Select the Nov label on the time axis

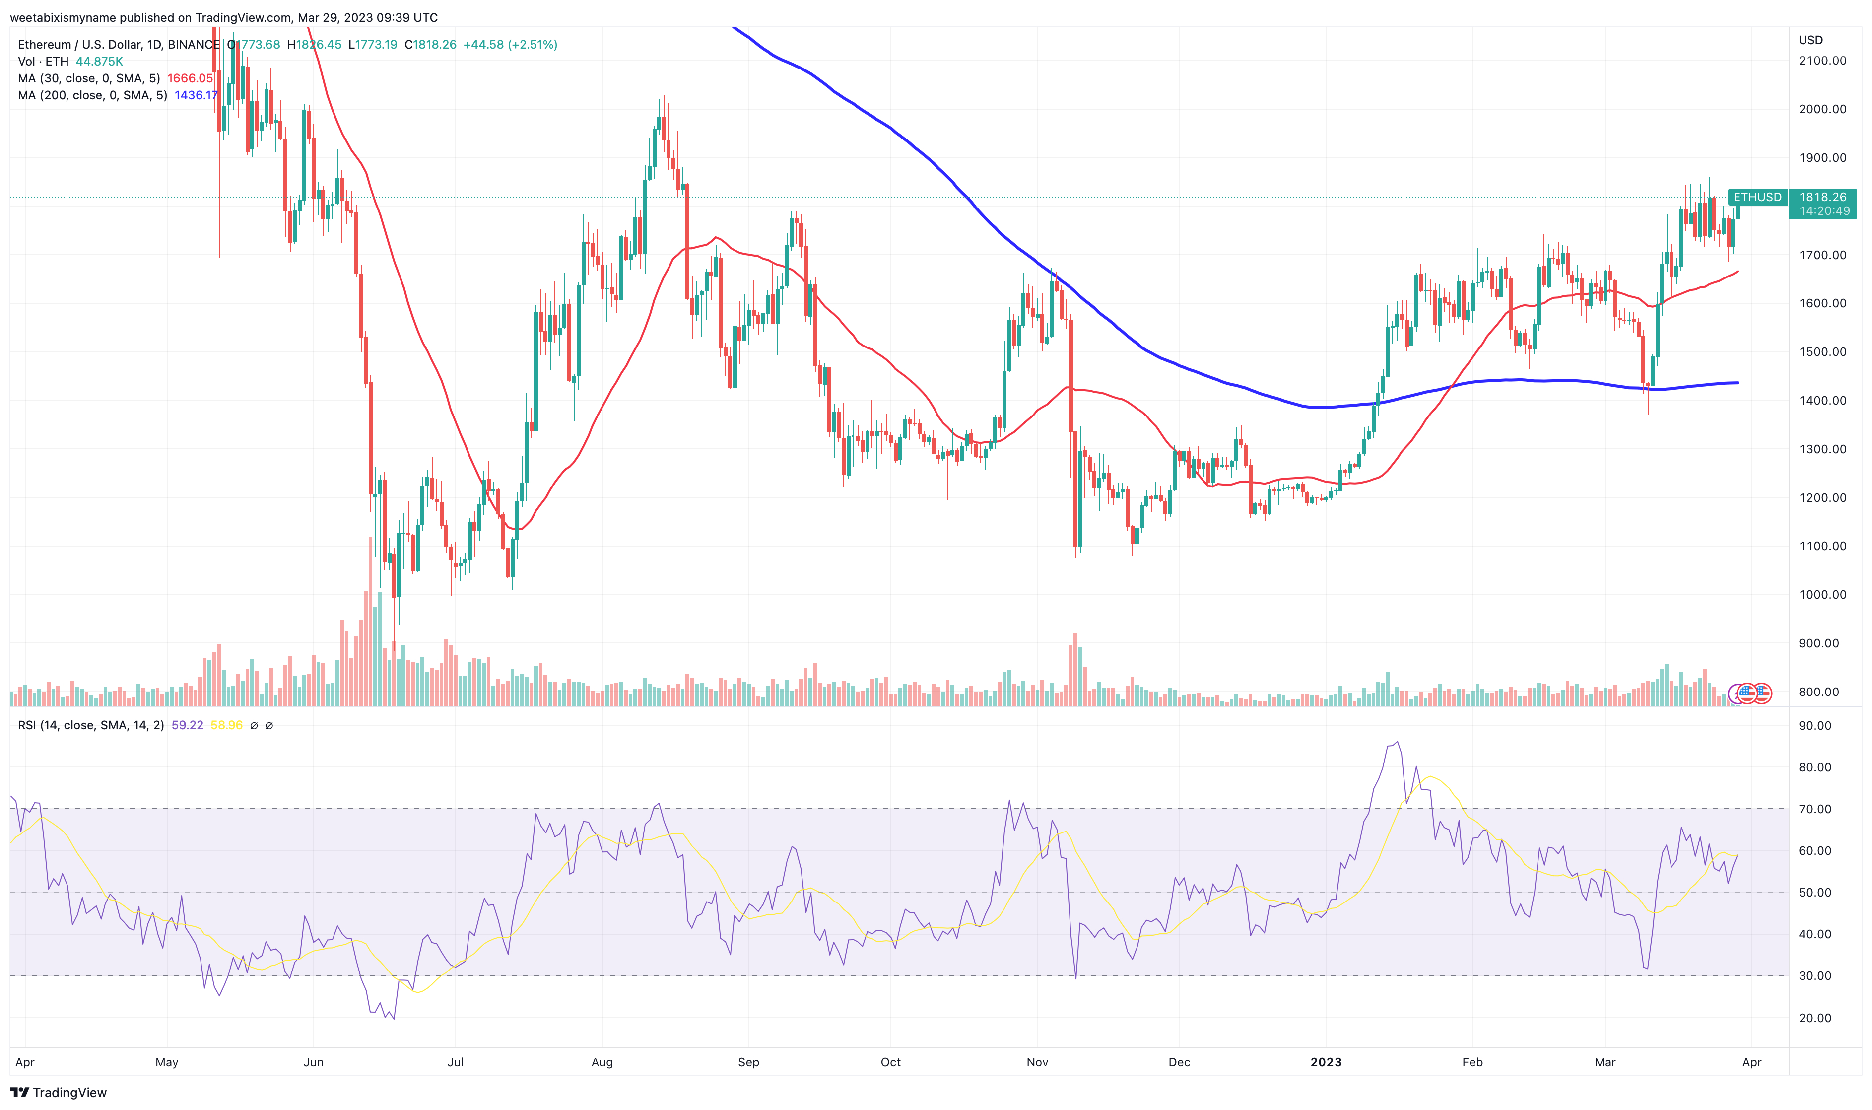[1037, 1063]
